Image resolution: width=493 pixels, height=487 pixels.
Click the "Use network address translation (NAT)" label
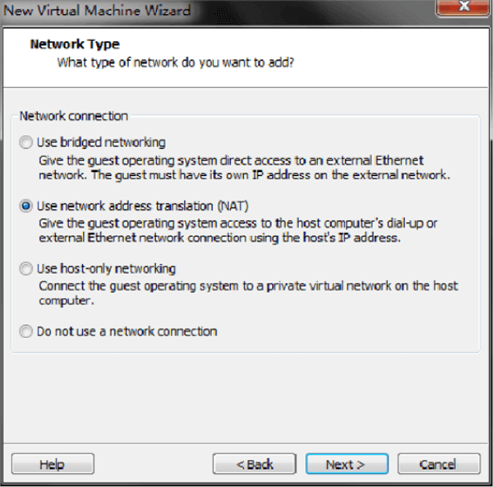tap(142, 206)
